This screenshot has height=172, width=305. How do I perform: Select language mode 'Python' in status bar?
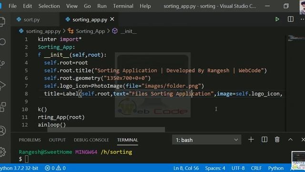point(275,168)
